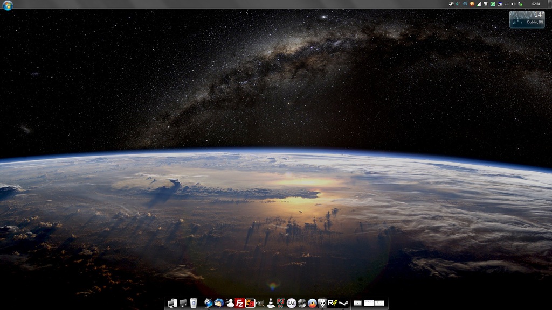Open the green signal bars tray icon
552x310 pixels.
tap(479, 4)
